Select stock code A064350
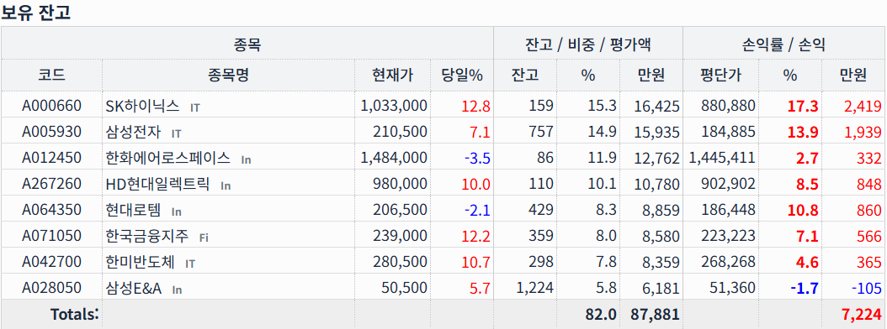Image resolution: width=887 pixels, height=329 pixels. (x=51, y=209)
